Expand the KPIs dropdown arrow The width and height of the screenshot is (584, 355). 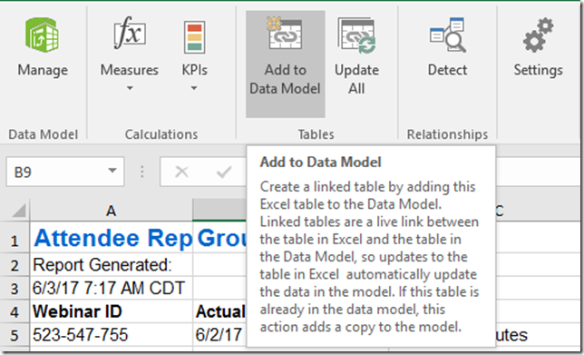194,88
